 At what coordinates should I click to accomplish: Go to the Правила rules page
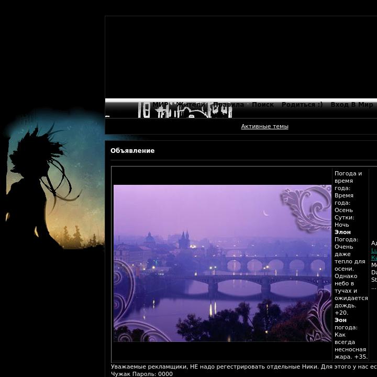[228, 105]
